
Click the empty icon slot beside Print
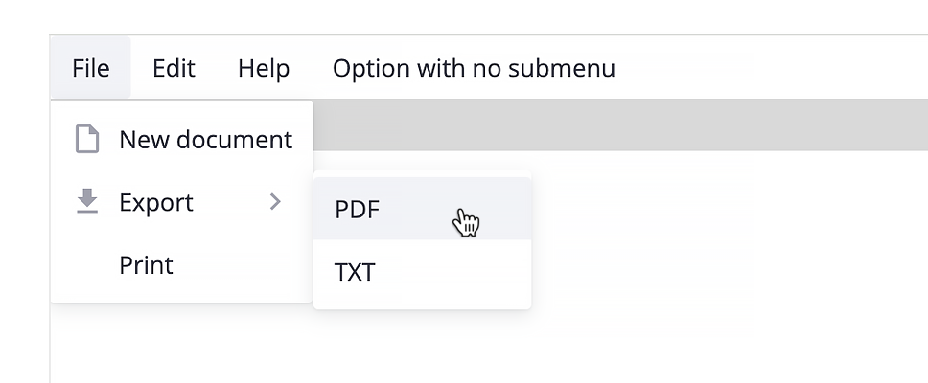coord(87,265)
